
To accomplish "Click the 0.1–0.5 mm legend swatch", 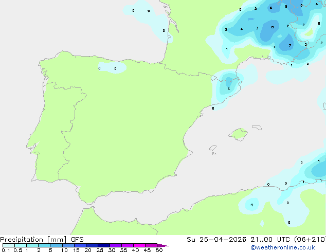I will click(9, 245).
